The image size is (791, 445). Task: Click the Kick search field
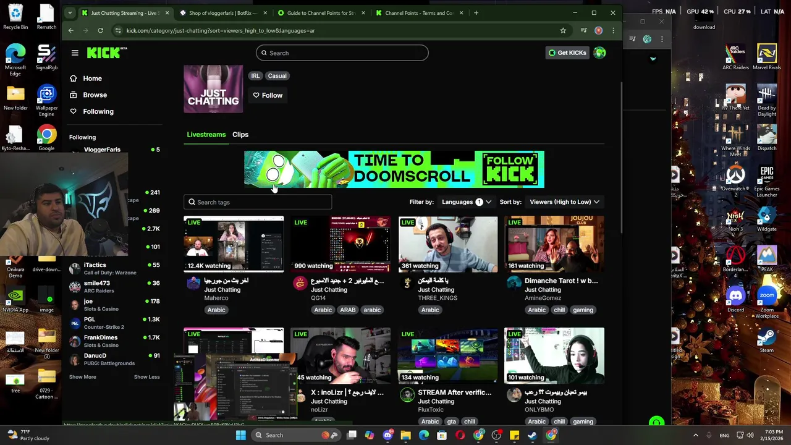click(342, 53)
